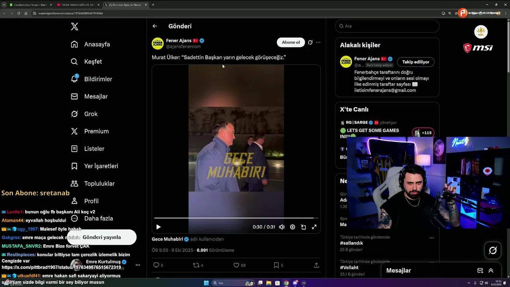510x287 pixels.
Task: Open Chrome from taskbar
Action: [x=286, y=283]
